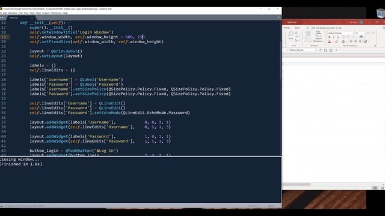Open the Edit menu in Sublime Text
Image resolution: width=385 pixels, height=216 pixels.
5,13
